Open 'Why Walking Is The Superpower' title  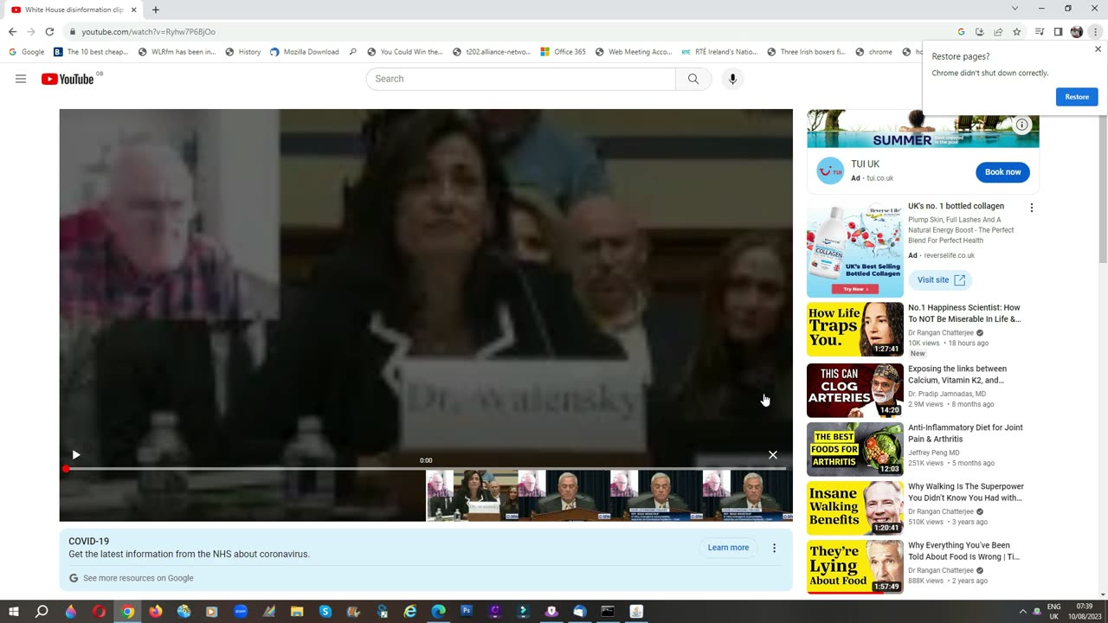point(966,492)
